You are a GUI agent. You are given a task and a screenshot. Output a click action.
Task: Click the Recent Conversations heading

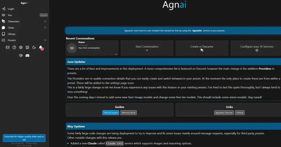(x=80, y=38)
